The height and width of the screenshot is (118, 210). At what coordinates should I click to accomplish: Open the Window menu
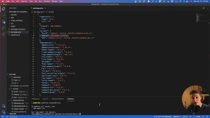pos(54,1)
